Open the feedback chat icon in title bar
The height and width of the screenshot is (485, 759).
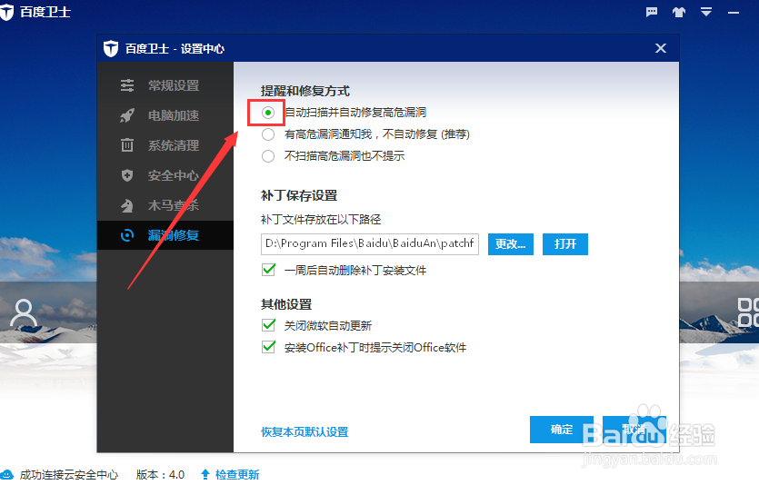click(652, 12)
